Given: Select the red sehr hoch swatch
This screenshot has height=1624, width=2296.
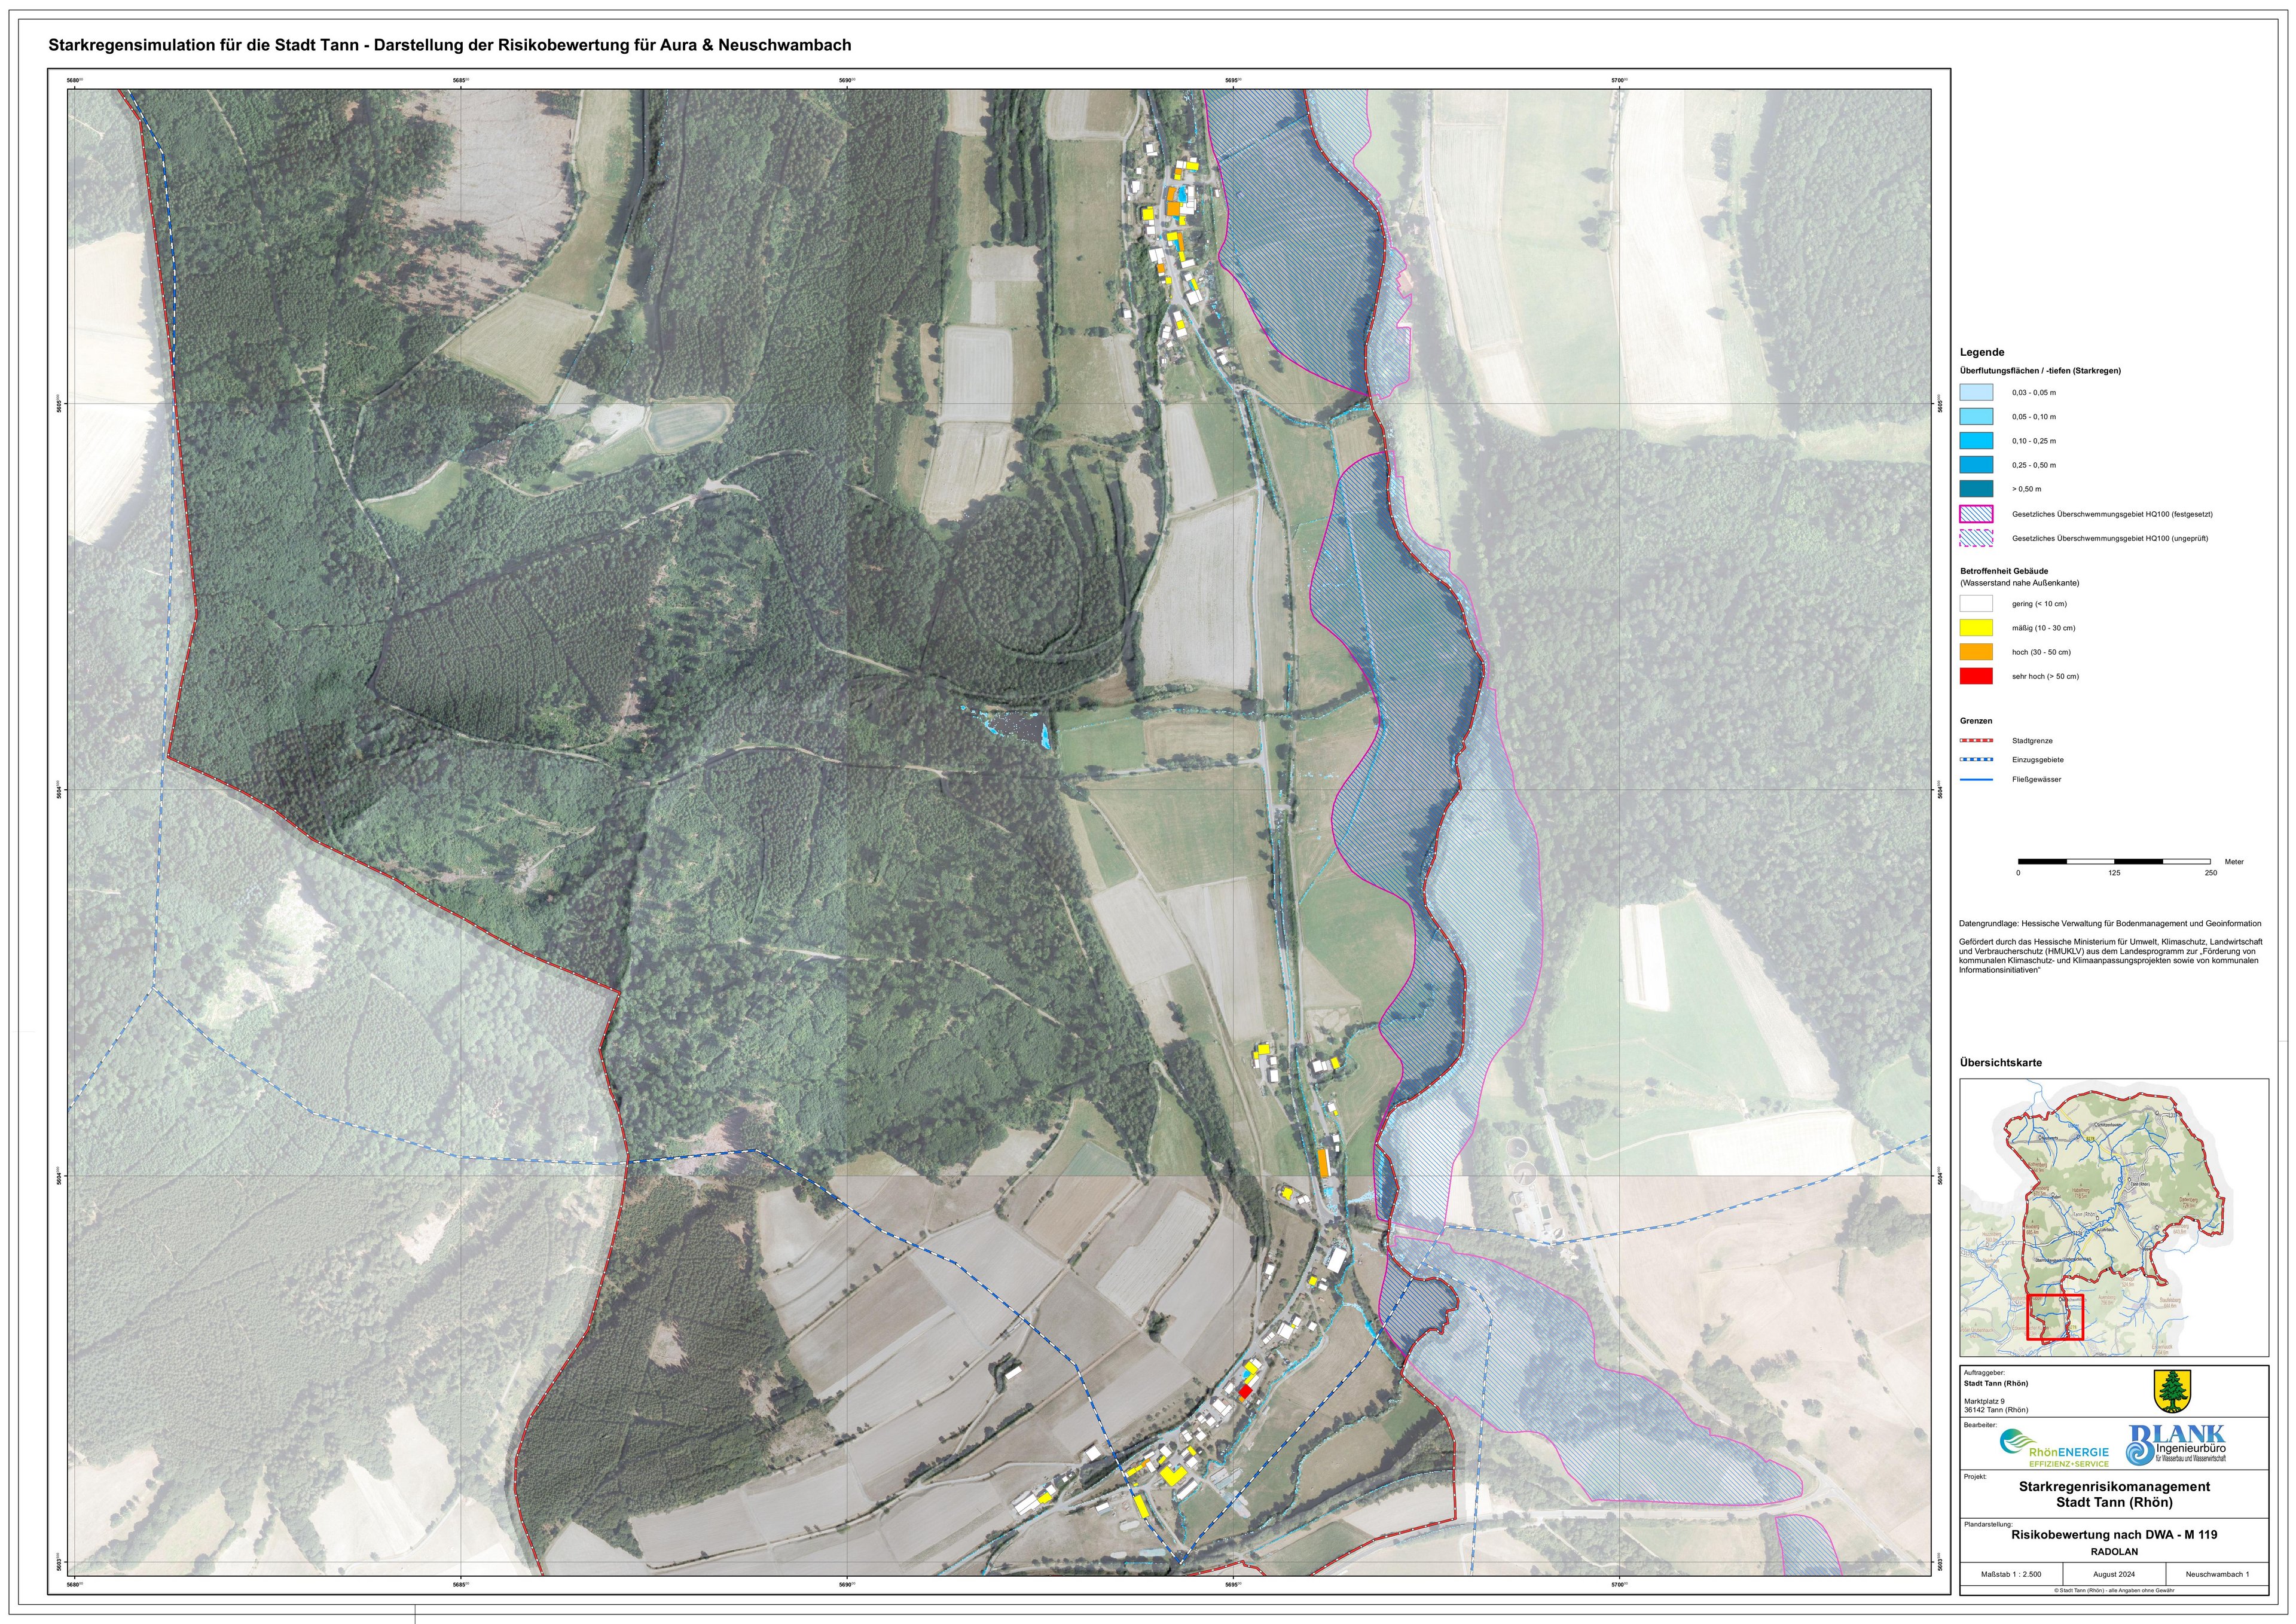Looking at the screenshot, I should 1976,676.
